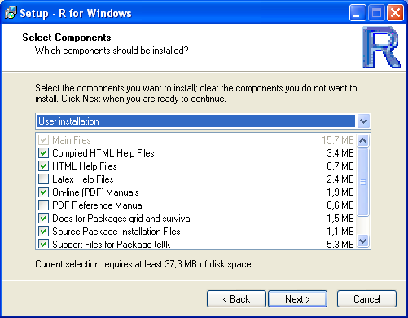Click the dropdown arrow of installation type
Image resolution: width=408 pixels, height=318 pixels.
363,121
